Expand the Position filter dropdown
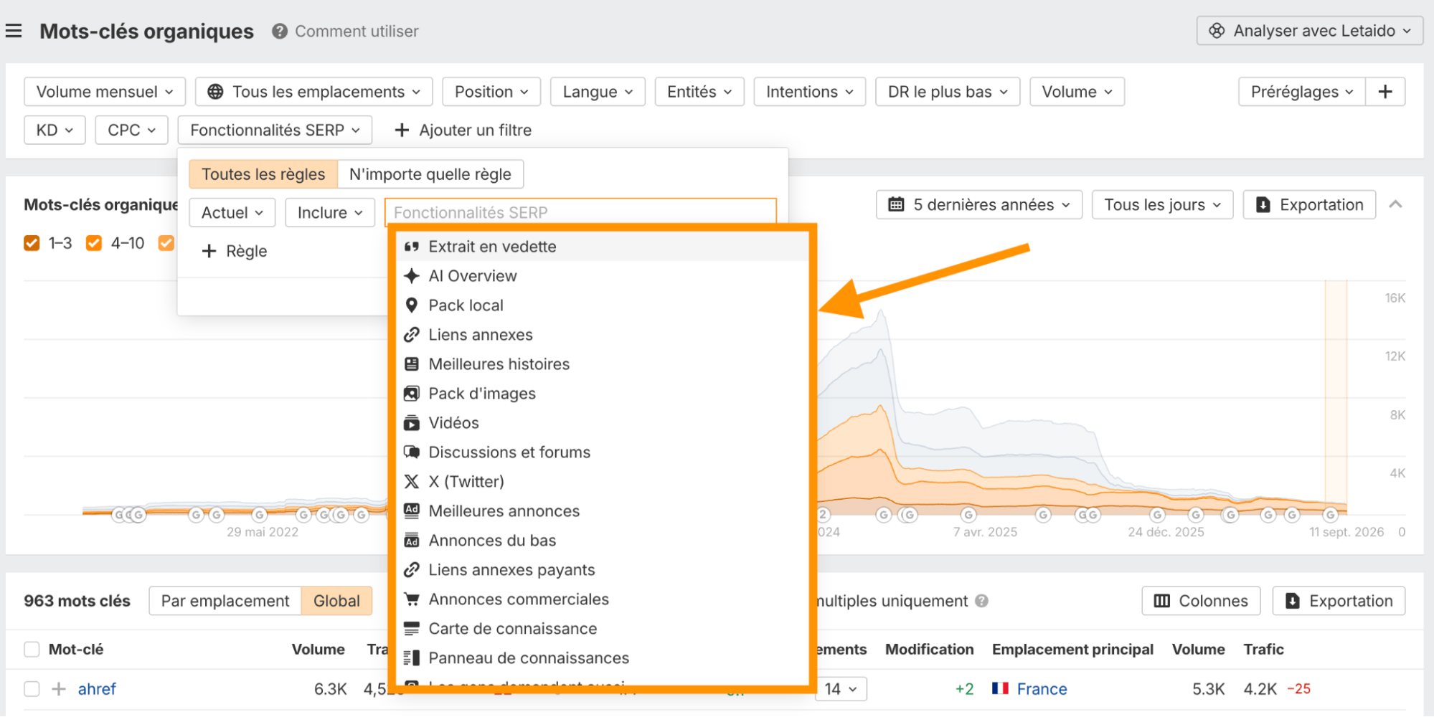The width and height of the screenshot is (1434, 717). 491,92
